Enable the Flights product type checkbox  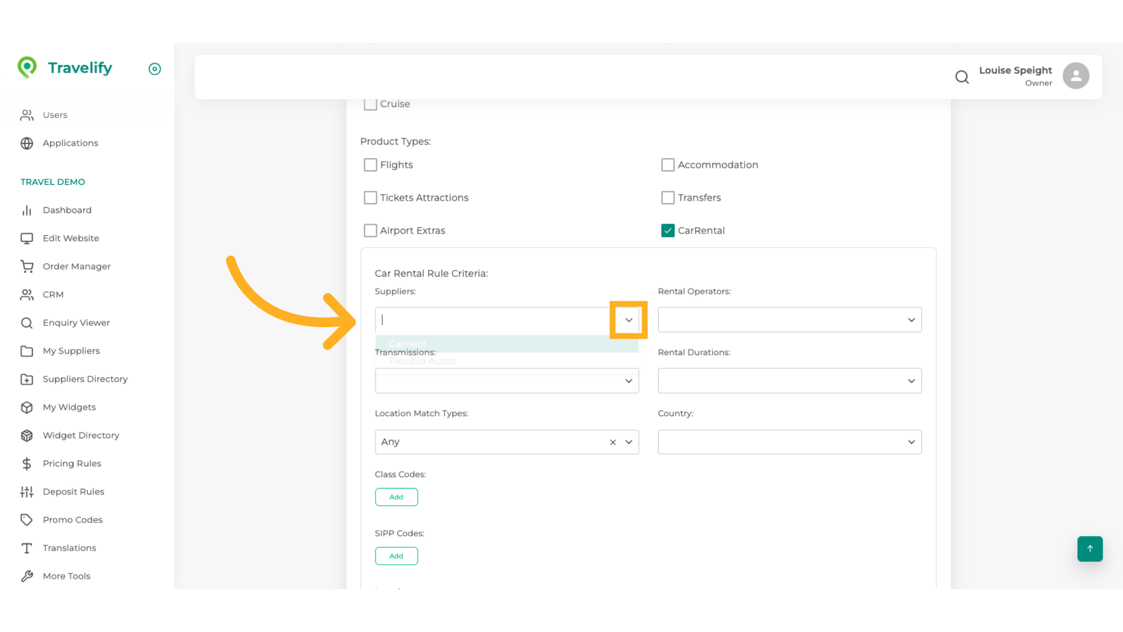[x=370, y=164]
